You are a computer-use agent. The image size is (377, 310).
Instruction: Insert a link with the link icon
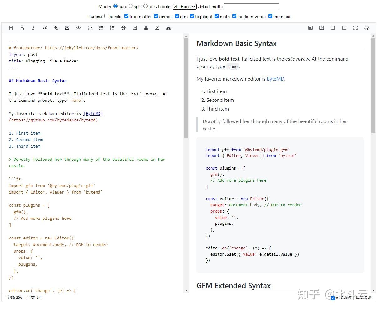pos(56,28)
